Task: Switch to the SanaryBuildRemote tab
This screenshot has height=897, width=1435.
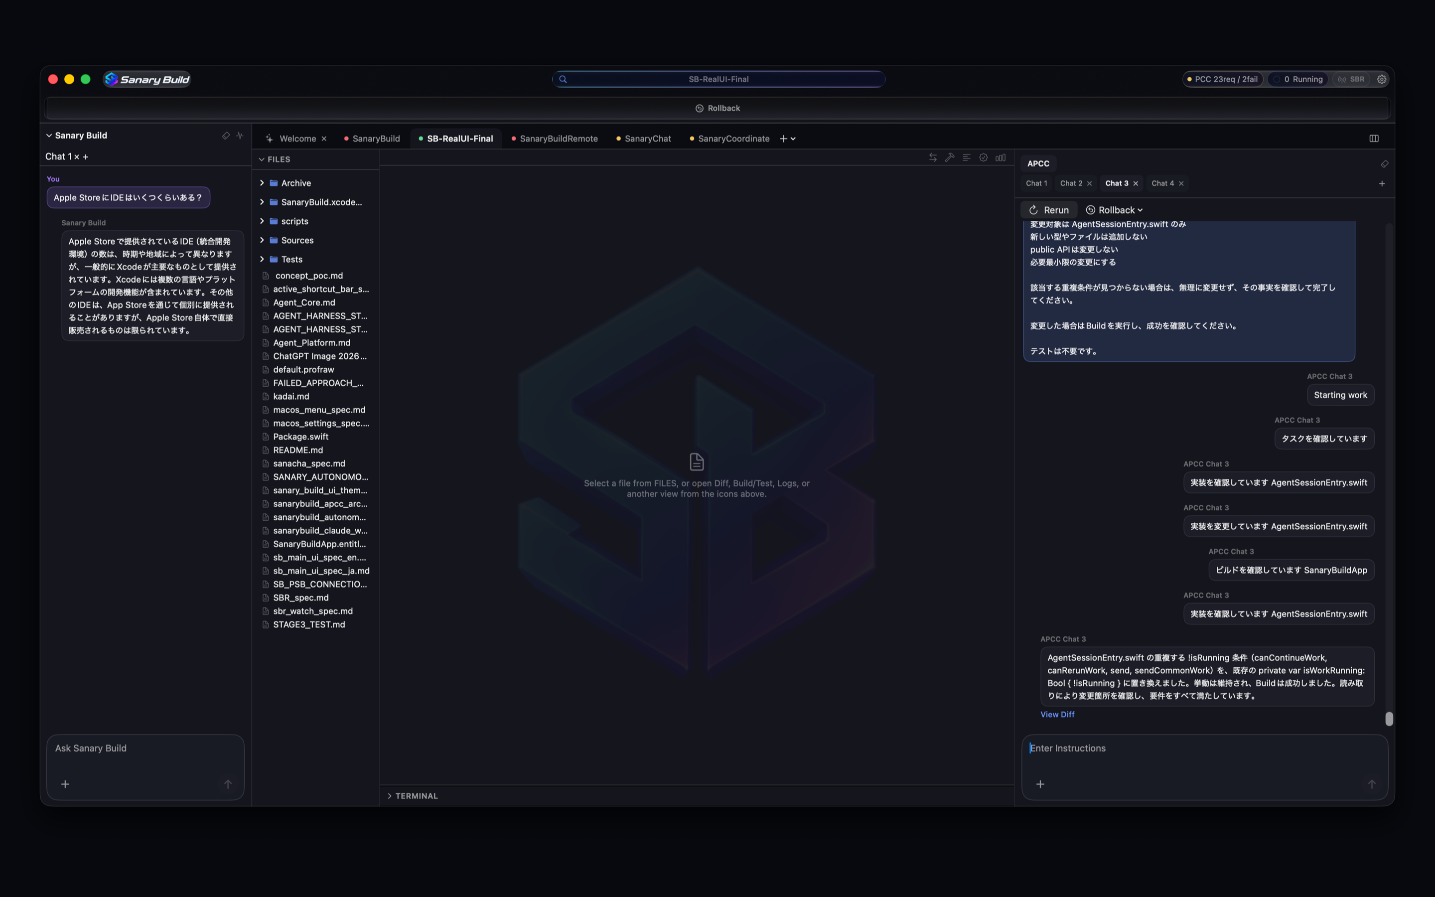Action: [555, 138]
